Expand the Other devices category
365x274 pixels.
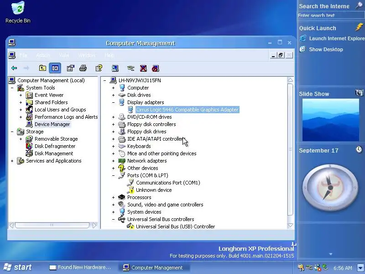click(113, 168)
